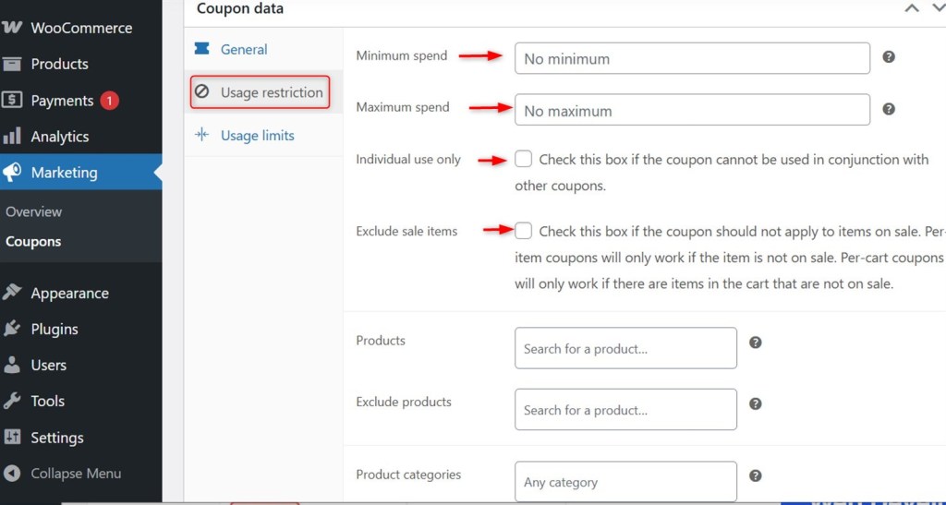Switch to the General coupon tab
Viewport: 946px width, 505px height.
pyautogui.click(x=263, y=50)
